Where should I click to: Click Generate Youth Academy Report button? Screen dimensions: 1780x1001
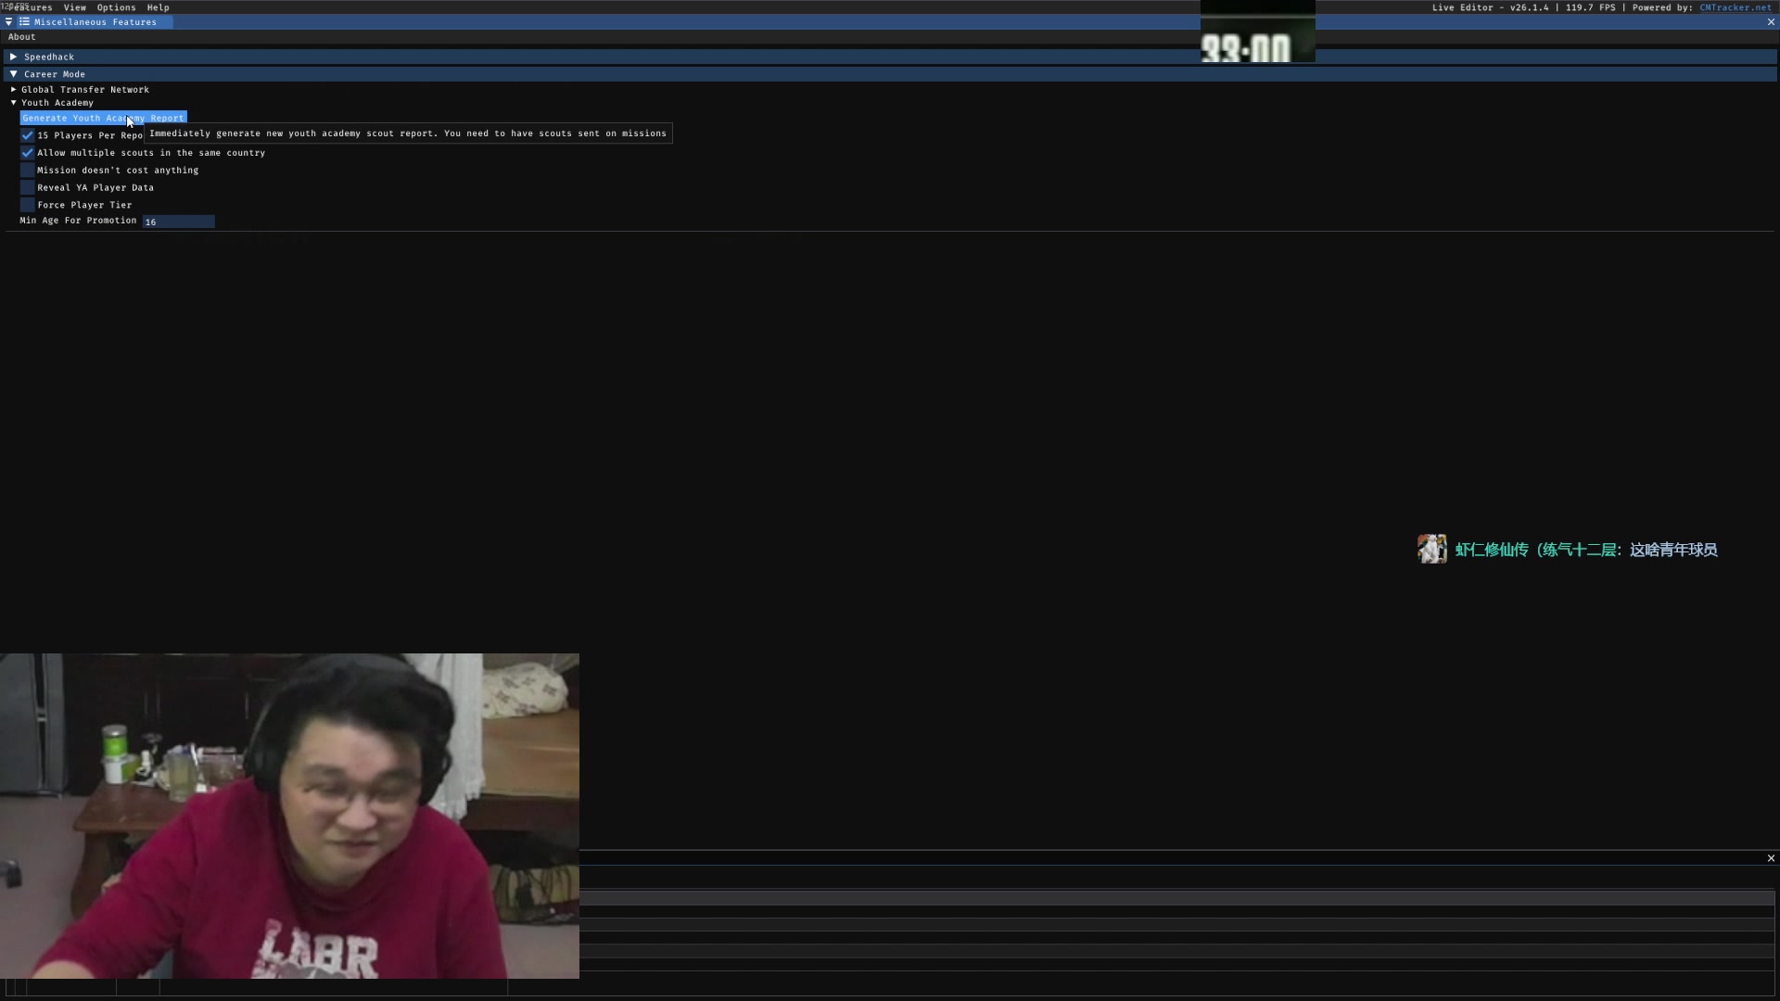pyautogui.click(x=103, y=118)
